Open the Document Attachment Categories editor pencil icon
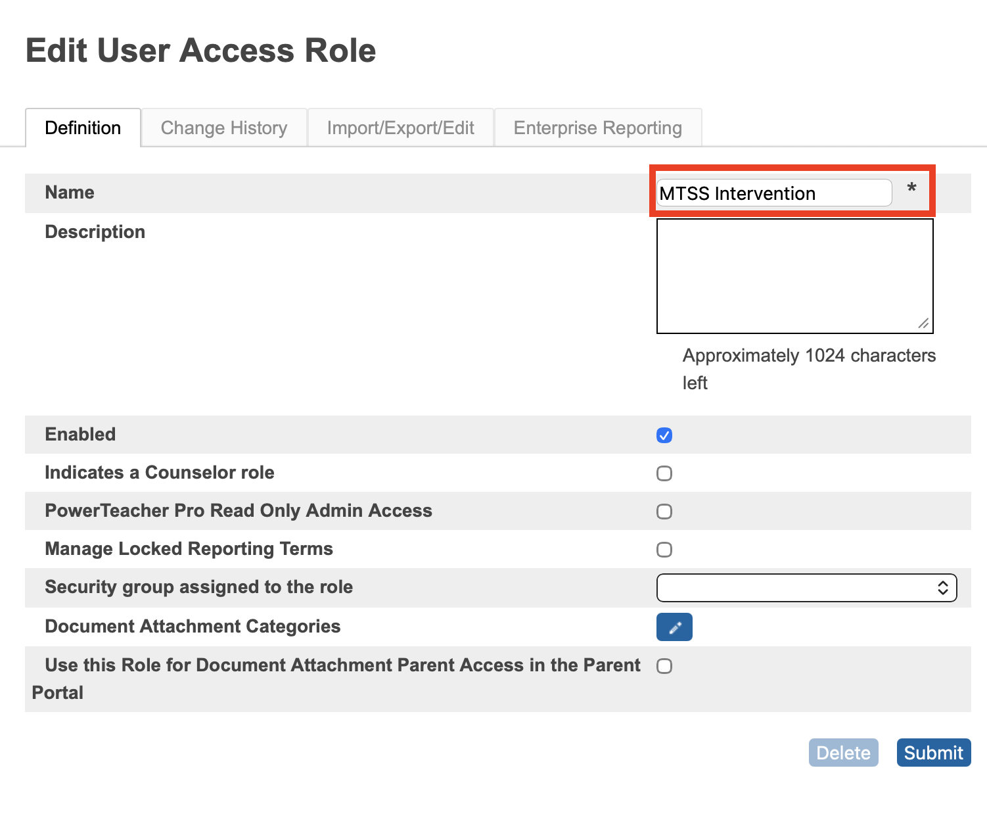This screenshot has width=987, height=814. point(674,627)
